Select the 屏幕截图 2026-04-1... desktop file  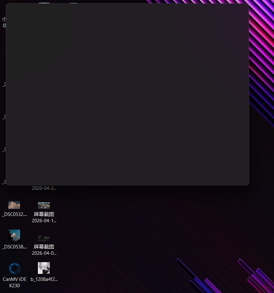click(x=44, y=212)
